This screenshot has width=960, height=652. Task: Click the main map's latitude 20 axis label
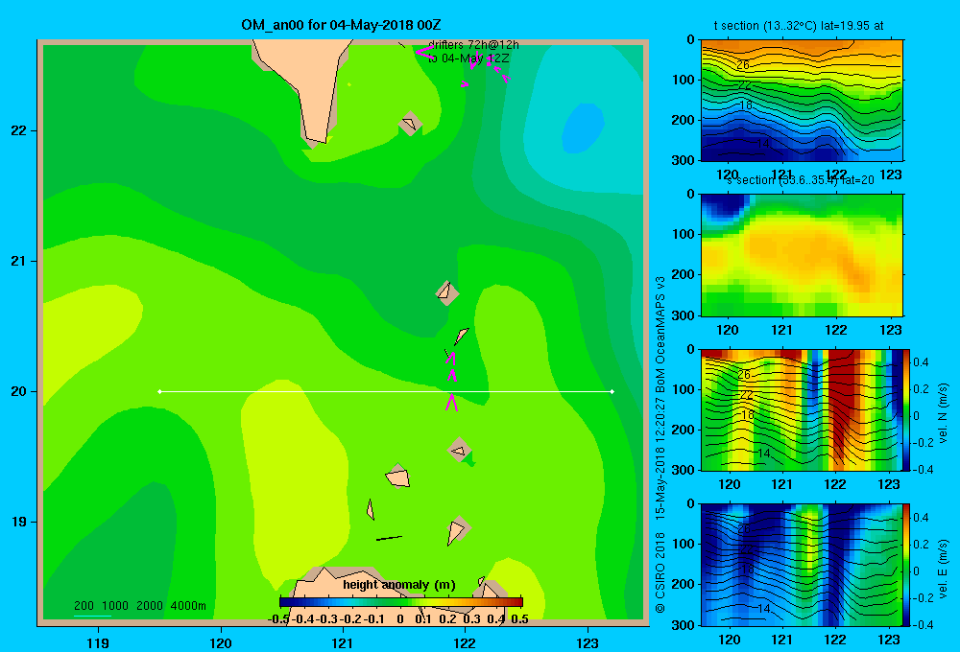19,391
